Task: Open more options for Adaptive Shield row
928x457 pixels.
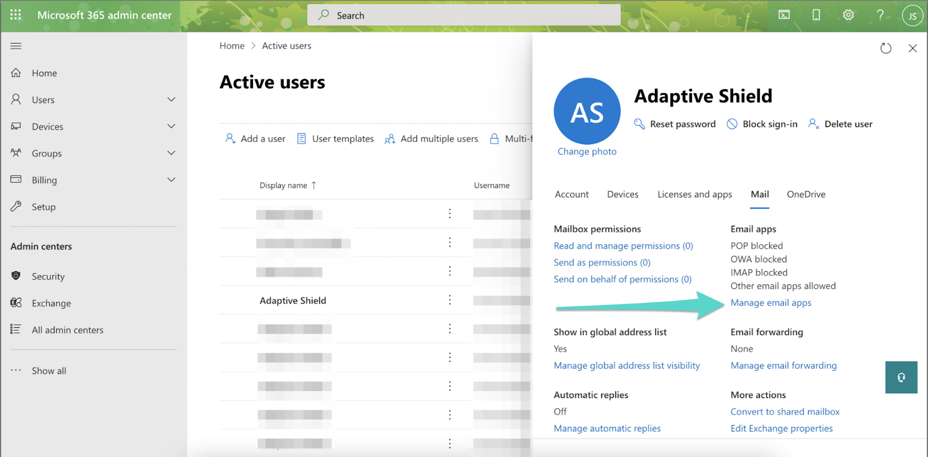Action: pyautogui.click(x=449, y=300)
